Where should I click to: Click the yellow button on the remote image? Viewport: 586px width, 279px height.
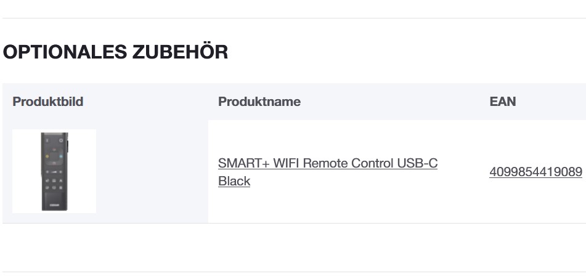[x=47, y=156]
